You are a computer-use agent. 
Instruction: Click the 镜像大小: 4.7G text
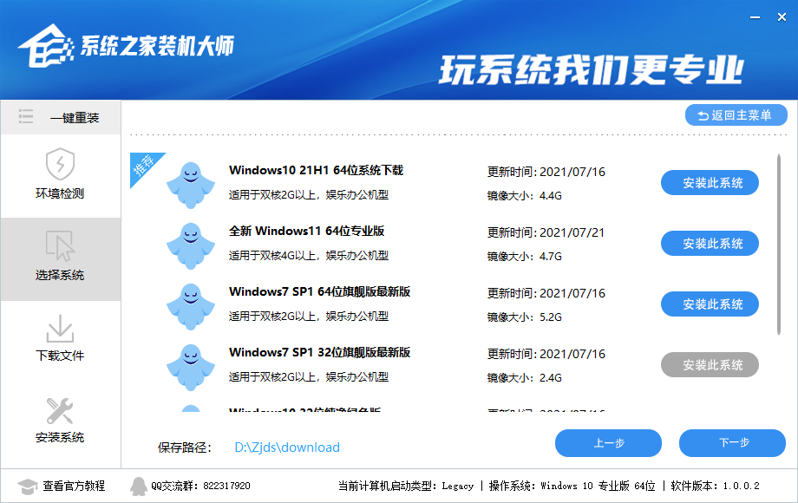click(x=524, y=257)
